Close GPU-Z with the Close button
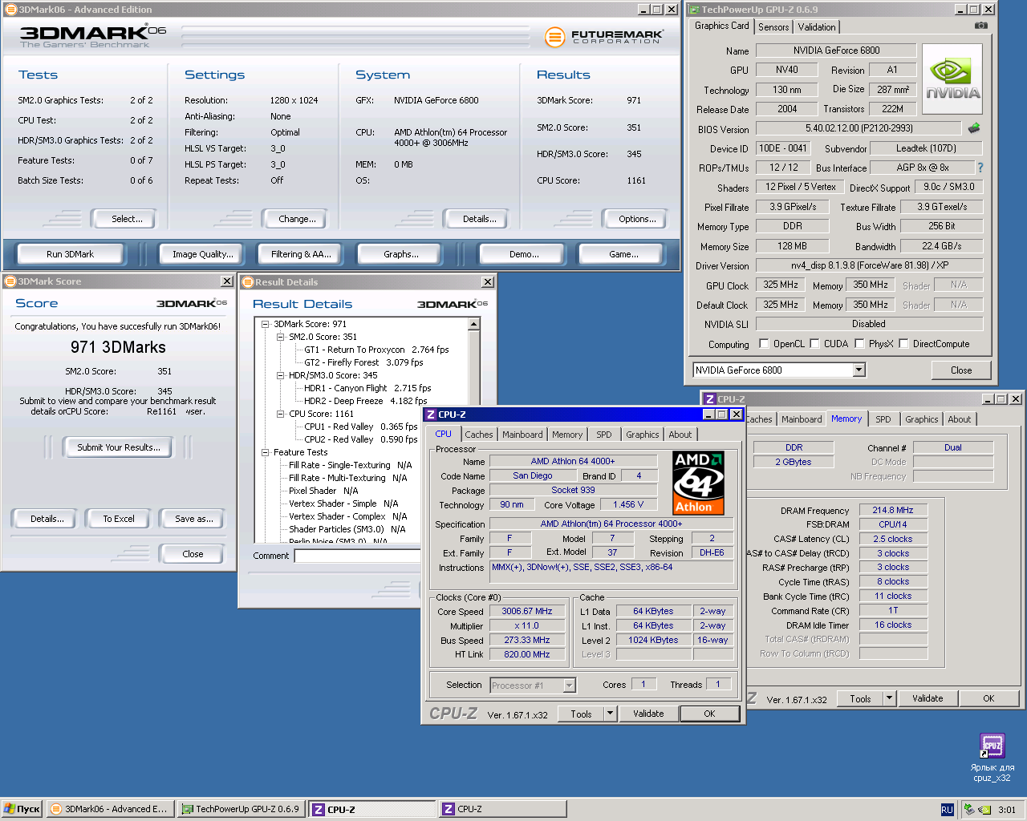 960,370
